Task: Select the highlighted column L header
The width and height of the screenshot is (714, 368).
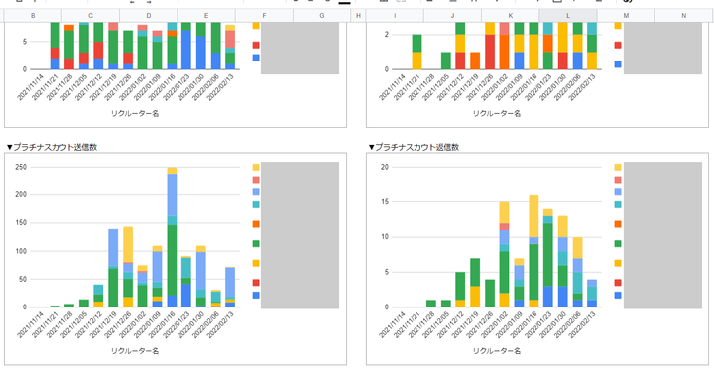Action: click(x=568, y=16)
